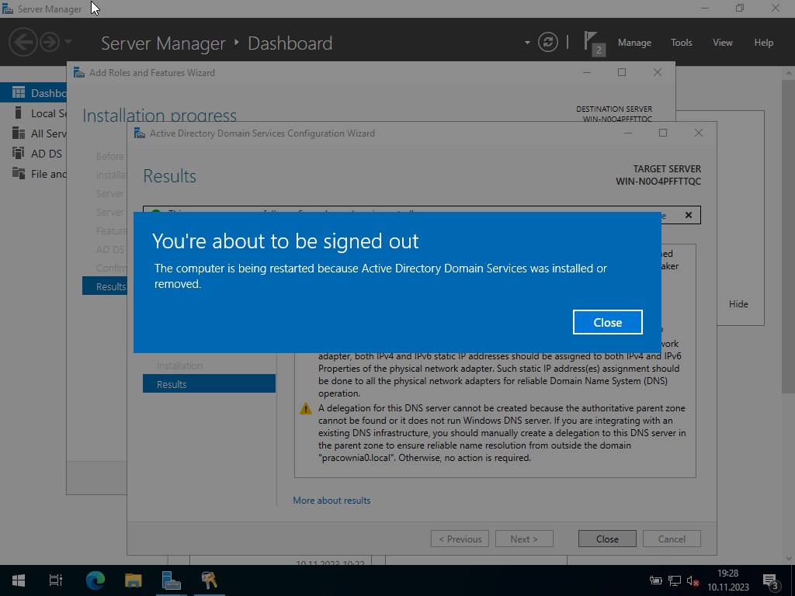Click the Local Server icon in sidebar
The height and width of the screenshot is (596, 795).
19,113
